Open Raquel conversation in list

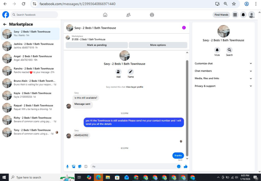click(x=30, y=108)
